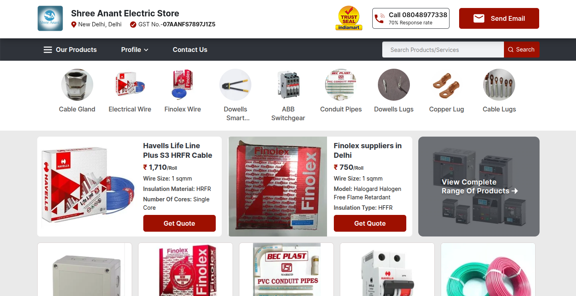Expand the Our Products hamburger menu
This screenshot has width=576, height=296.
70,50
